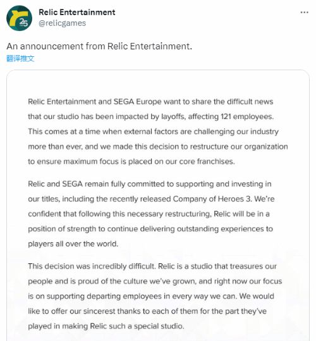
Task: Click the line beginning 'This comes at a time'
Action: coord(153,132)
